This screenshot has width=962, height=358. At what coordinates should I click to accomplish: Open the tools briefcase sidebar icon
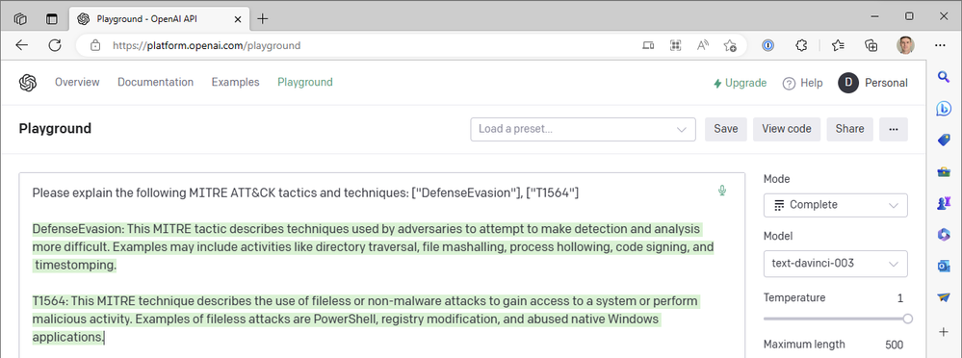click(944, 172)
